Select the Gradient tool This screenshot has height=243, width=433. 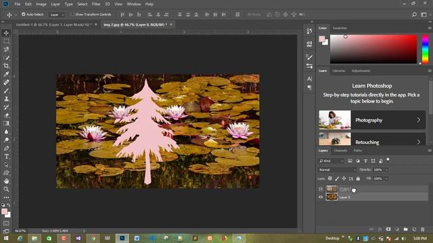[6, 124]
